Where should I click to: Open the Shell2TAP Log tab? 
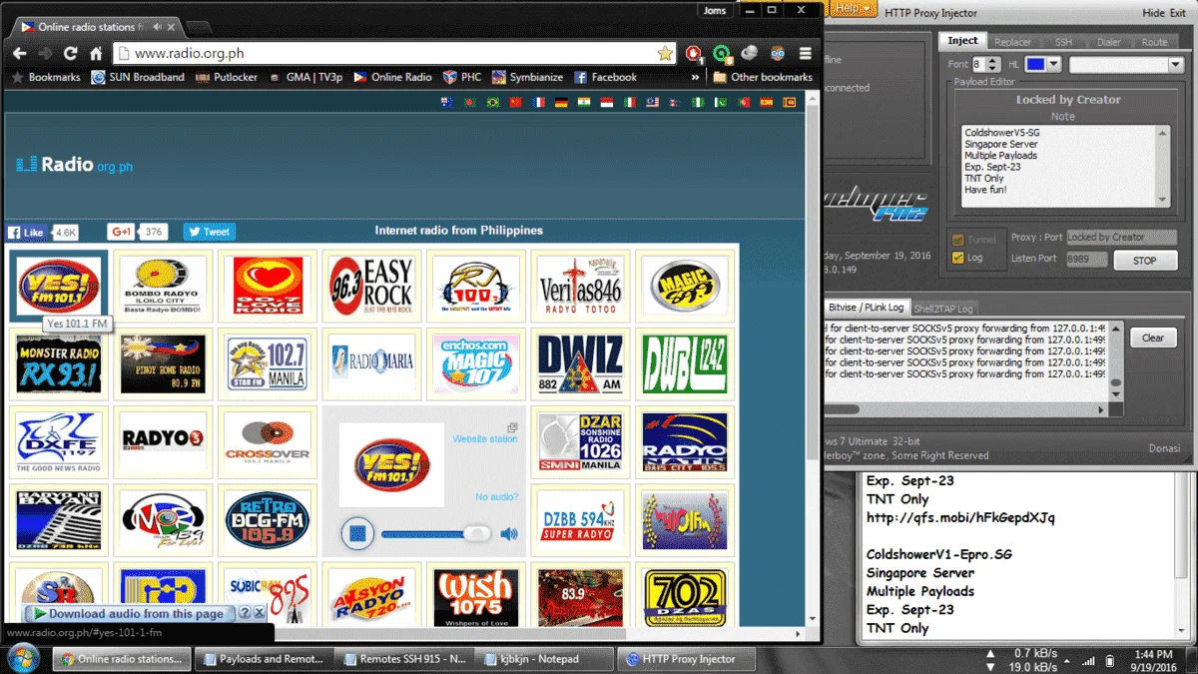943,308
